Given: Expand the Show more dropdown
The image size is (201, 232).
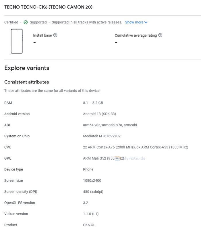Looking at the screenshot, I should point(136,22).
